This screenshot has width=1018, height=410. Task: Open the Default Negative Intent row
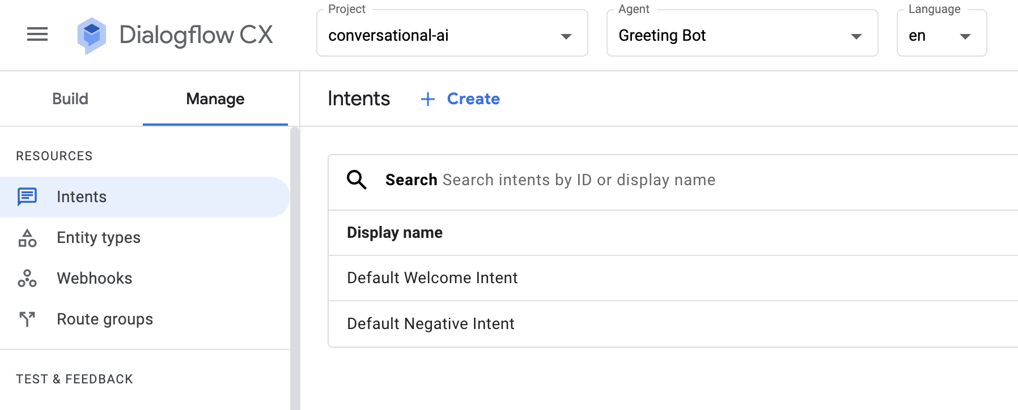coord(673,324)
